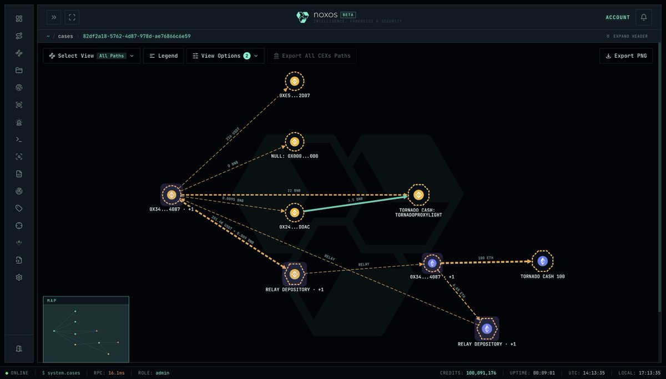
Task: Open the View Options dropdown
Action: [x=225, y=56]
